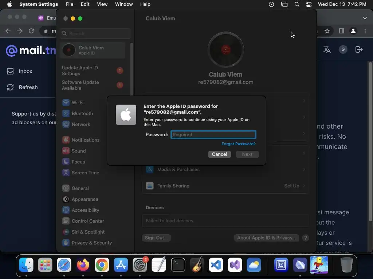The height and width of the screenshot is (279, 373).
Task: Open Launchpad from the Dock
Action: 45,264
